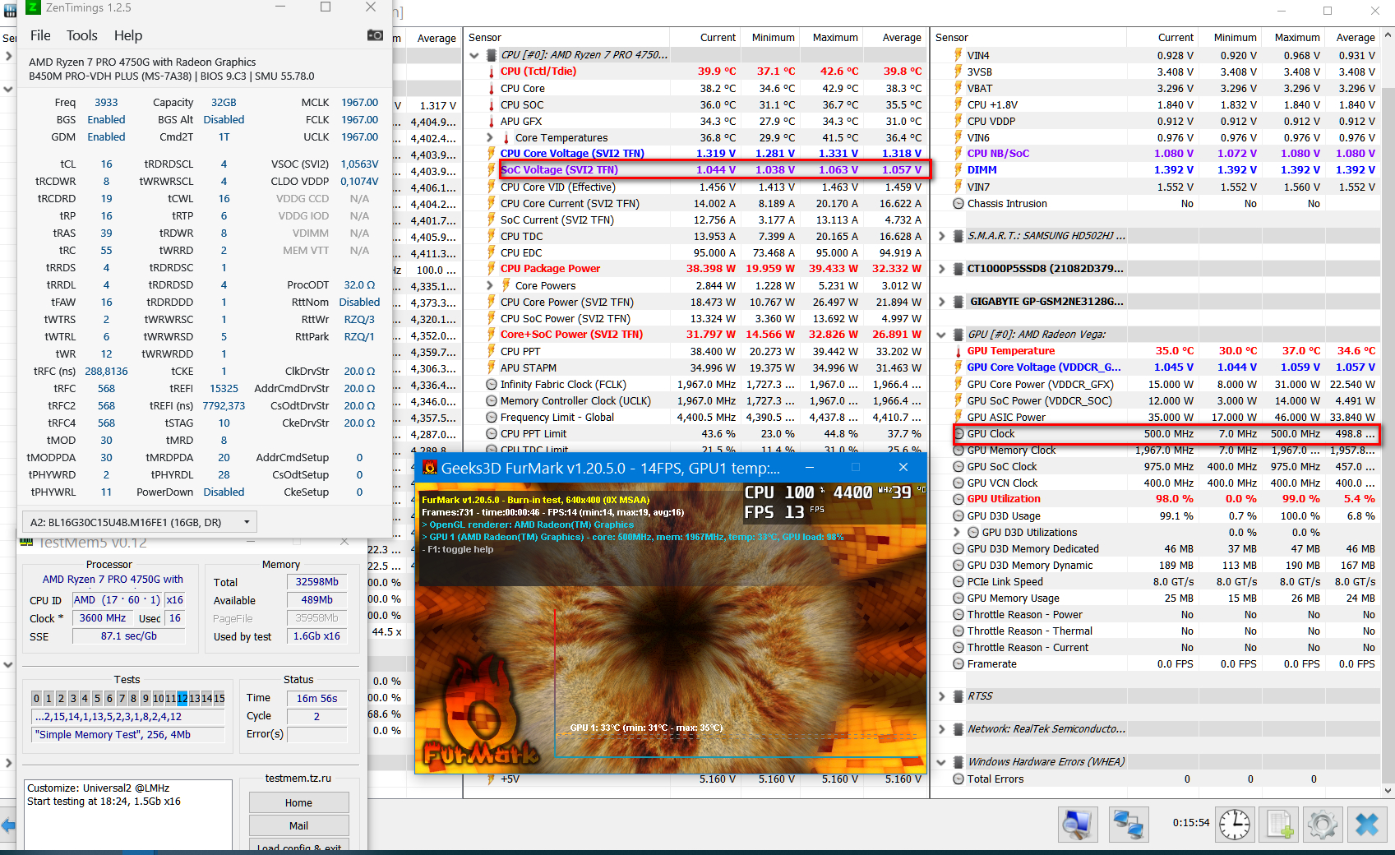
Task: Select the CPU (Tctl/Tdie) thermometer icon
Action: tap(492, 72)
